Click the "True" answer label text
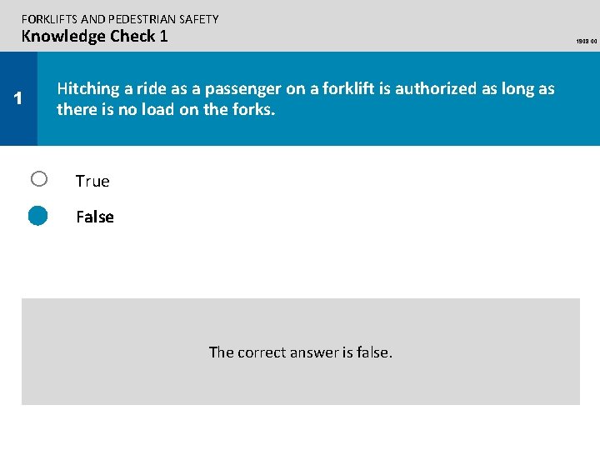 click(x=92, y=181)
